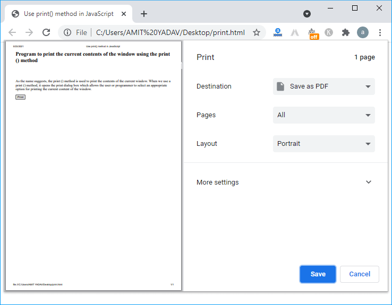Viewport: 392px width, 305px height.
Task: Open the Destination dropdown 'Save as PDF'
Action: [x=324, y=86]
